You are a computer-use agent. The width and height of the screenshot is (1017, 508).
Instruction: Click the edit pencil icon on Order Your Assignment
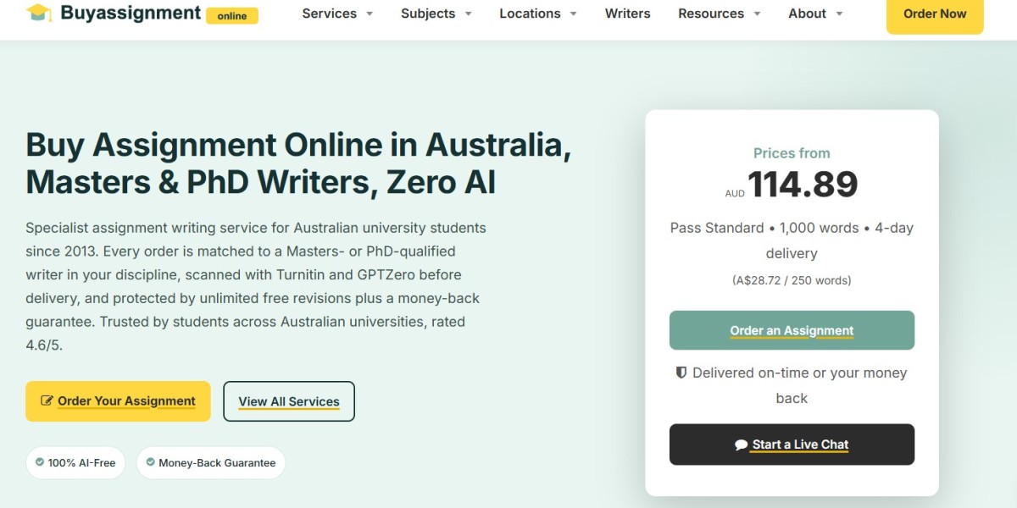pos(47,400)
